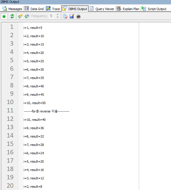
Task: Increase Frequency with the up arrow
Action: (57, 15)
